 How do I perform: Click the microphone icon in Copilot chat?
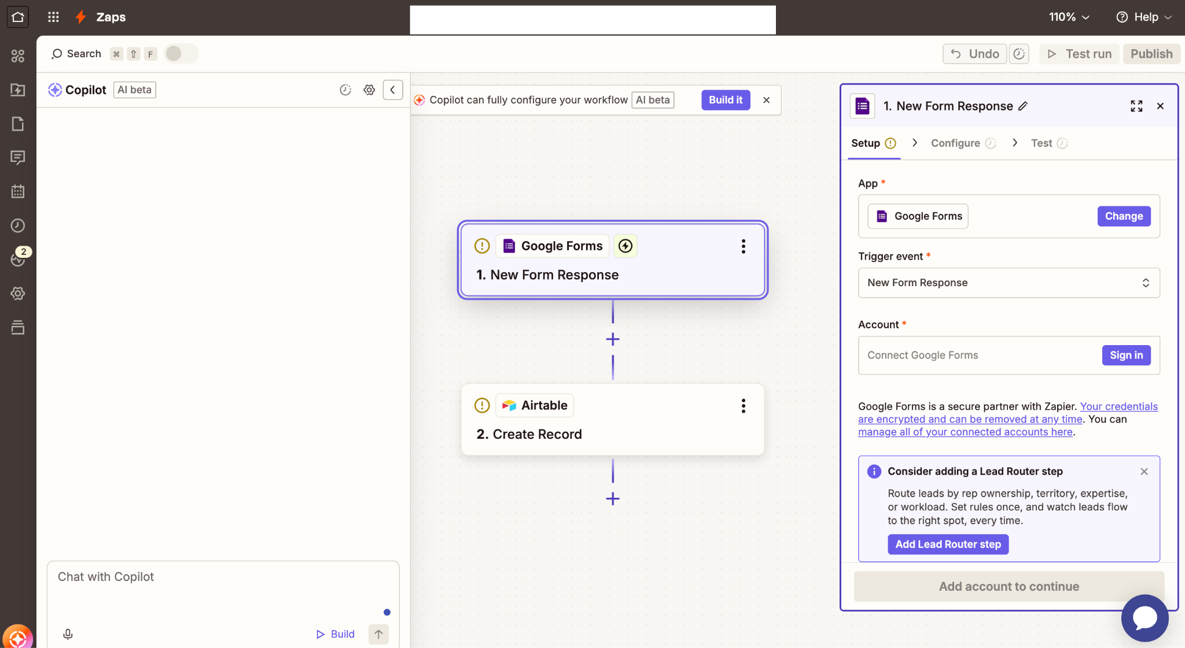(68, 634)
